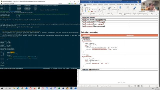Screen dimensions: 160x90
Task: Switch to the Controleren ribbon tab
Action: tap(127, 4)
